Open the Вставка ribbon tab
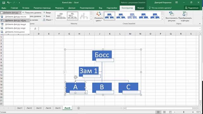Viewport: 203px width, 114px height. tap(26, 8)
